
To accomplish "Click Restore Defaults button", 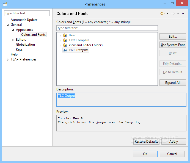I will [x=146, y=142].
